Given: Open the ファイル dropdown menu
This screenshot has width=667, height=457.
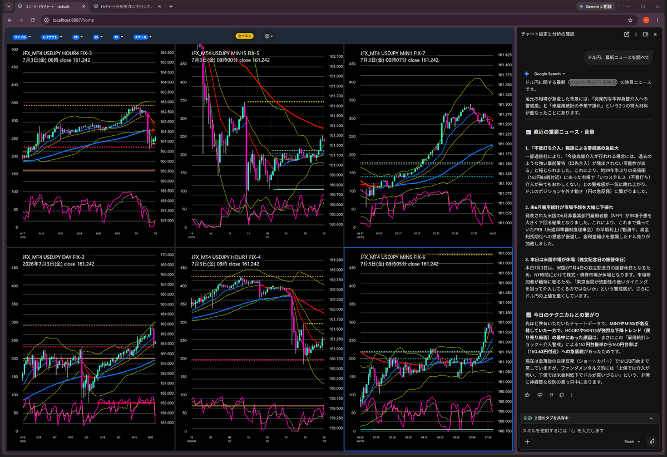Looking at the screenshot, I should point(21,37).
